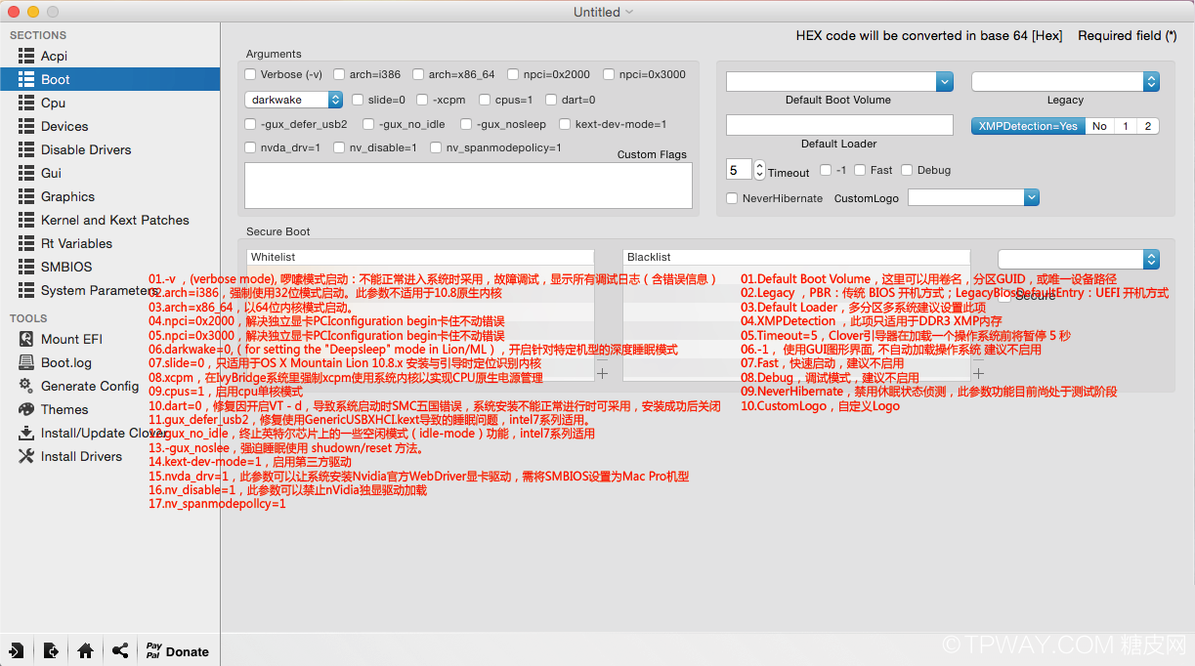Viewport: 1195px width, 666px height.
Task: Click the Default Loader text field
Action: 839,125
